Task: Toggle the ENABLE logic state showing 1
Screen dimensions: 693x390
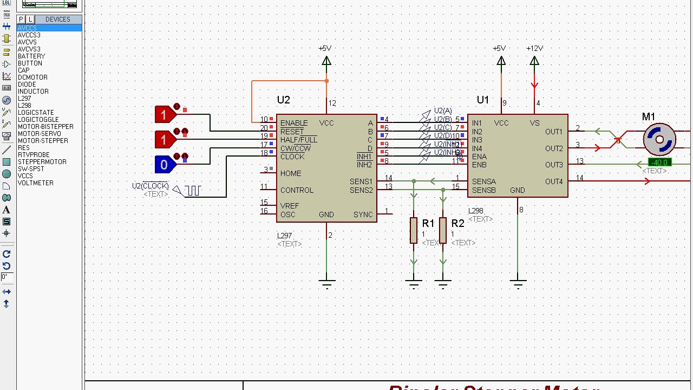Action: (x=164, y=114)
